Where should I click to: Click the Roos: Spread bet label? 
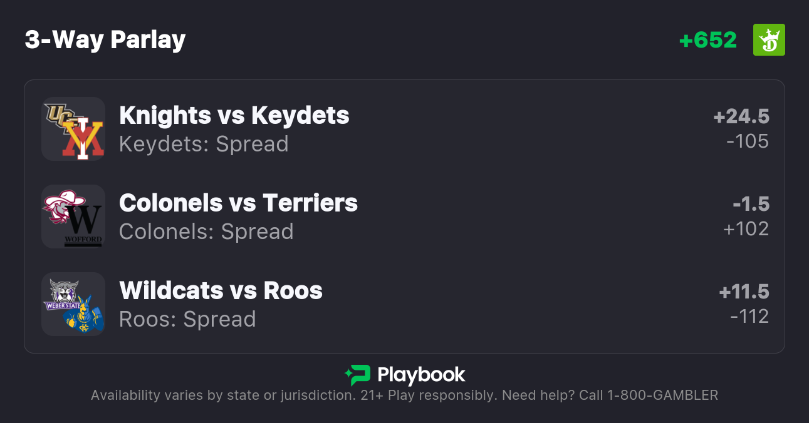coord(187,319)
